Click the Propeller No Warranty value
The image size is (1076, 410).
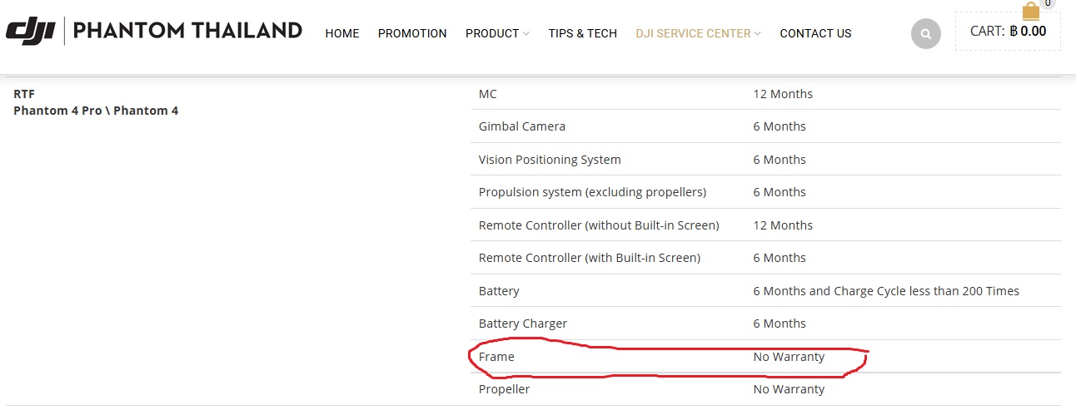tap(789, 389)
